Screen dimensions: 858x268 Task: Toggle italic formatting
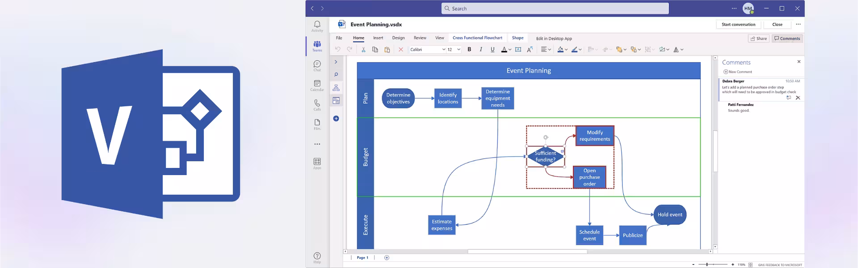pos(481,50)
